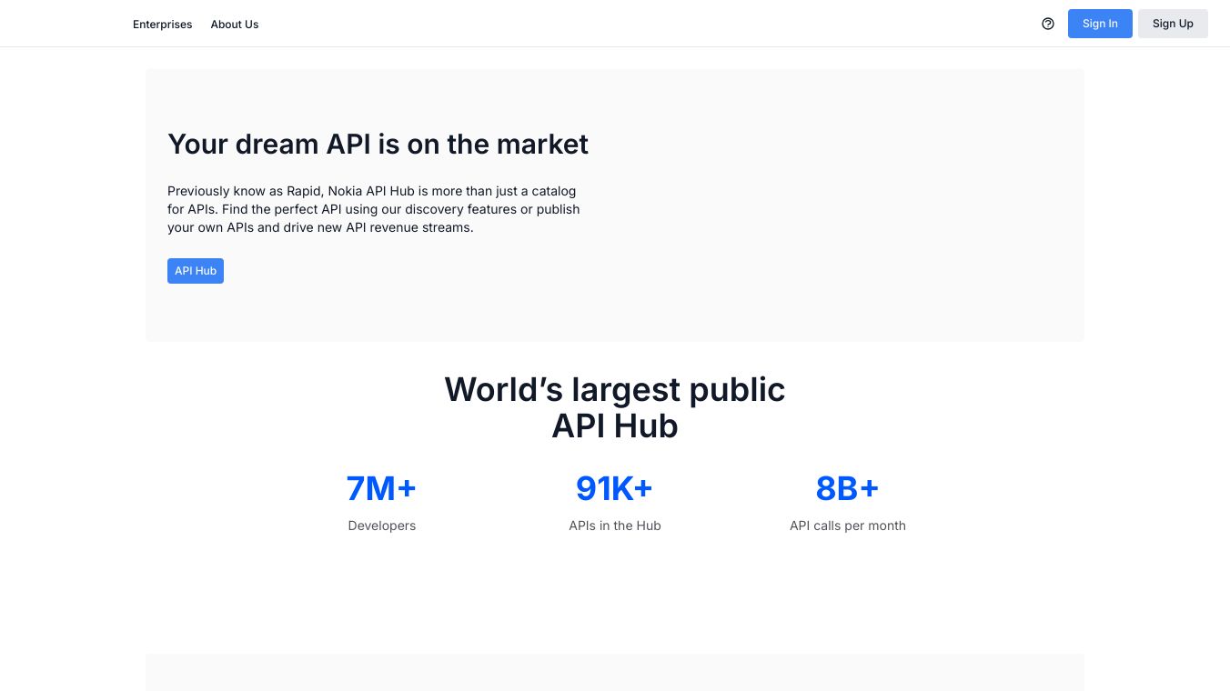Image resolution: width=1230 pixels, height=691 pixels.
Task: Click the 8B+ statistic
Action: click(847, 488)
